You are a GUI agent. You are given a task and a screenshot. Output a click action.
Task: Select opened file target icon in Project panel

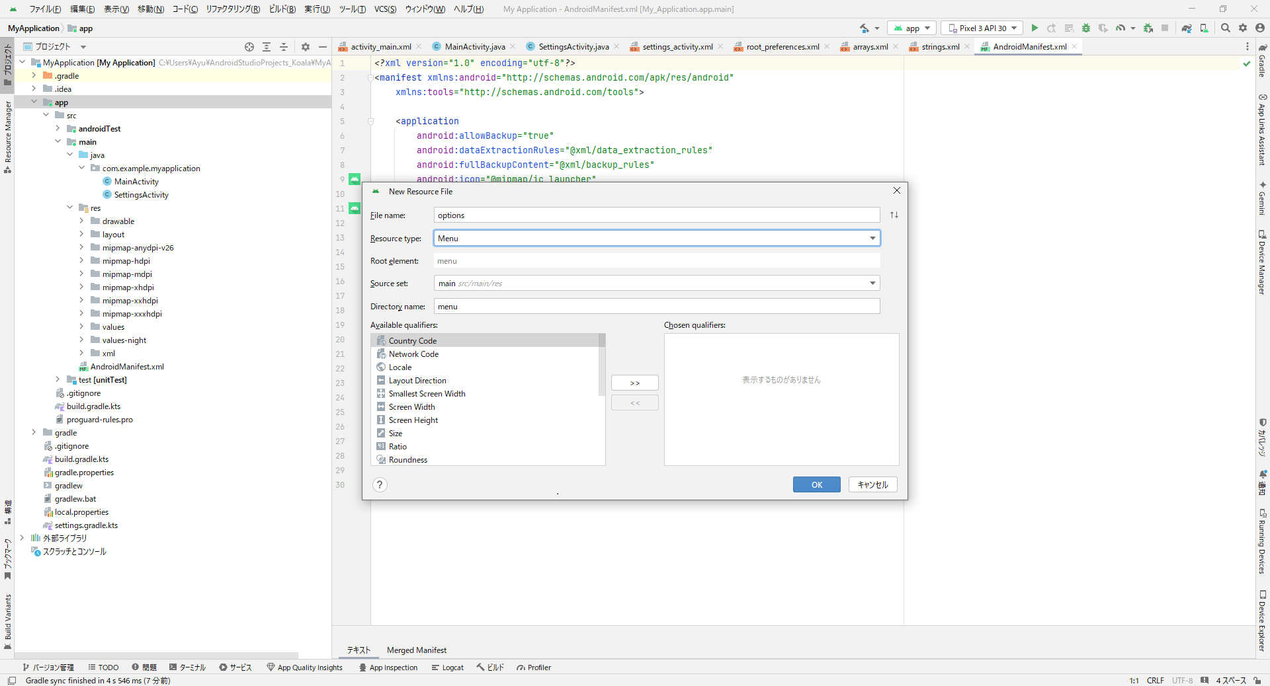(x=249, y=47)
